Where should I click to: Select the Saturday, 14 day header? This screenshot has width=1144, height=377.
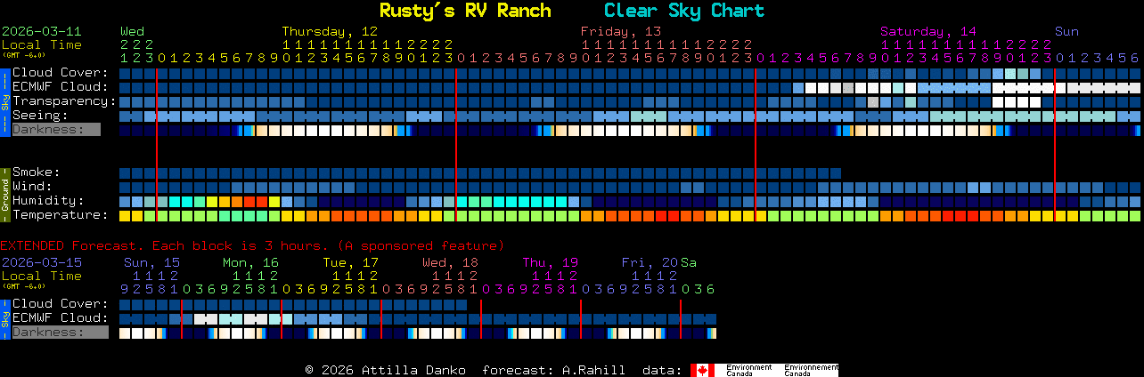click(927, 31)
